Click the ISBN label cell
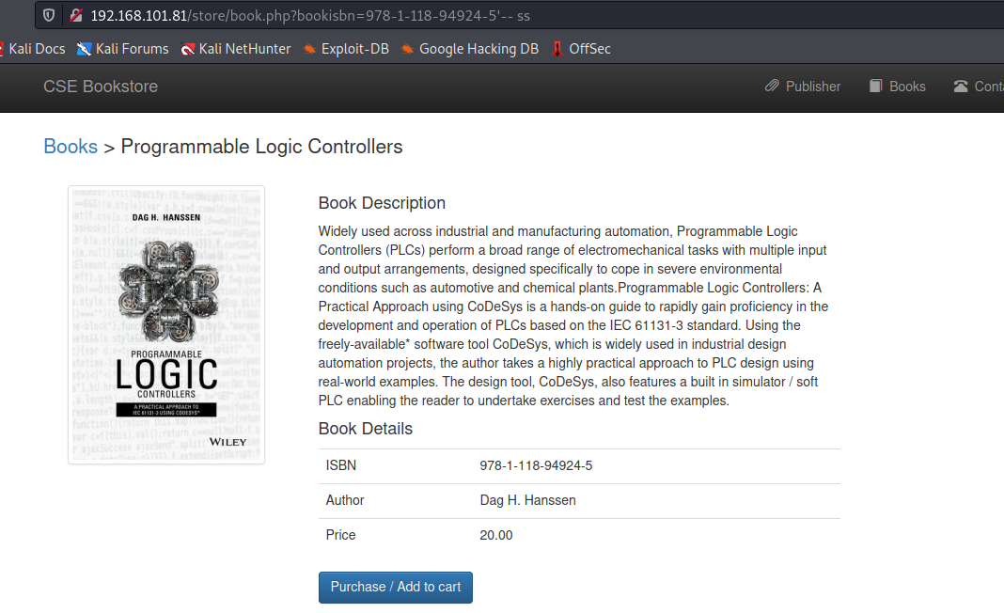This screenshot has height=613, width=1004. tap(340, 465)
